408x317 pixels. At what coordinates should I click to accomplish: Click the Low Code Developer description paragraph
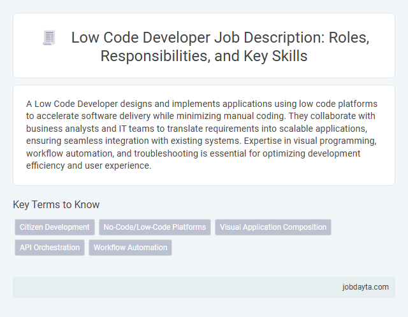coord(201,134)
